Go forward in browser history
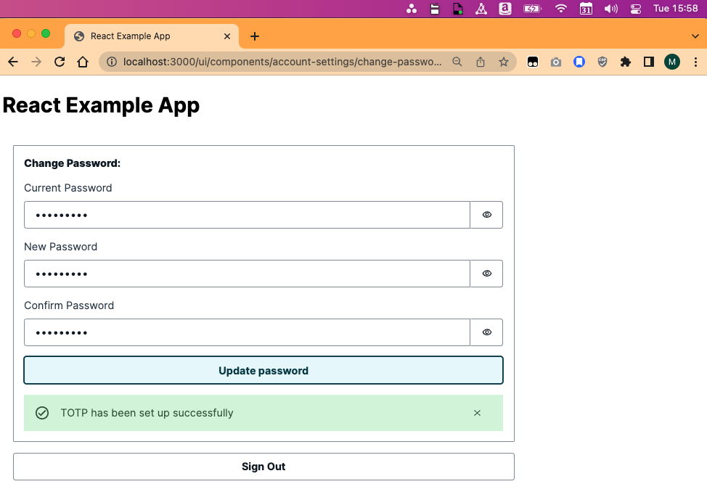This screenshot has height=492, width=707. coord(36,62)
